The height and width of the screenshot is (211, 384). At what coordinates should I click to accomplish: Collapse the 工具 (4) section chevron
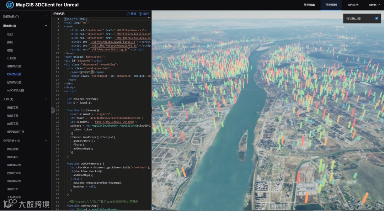pos(46,99)
